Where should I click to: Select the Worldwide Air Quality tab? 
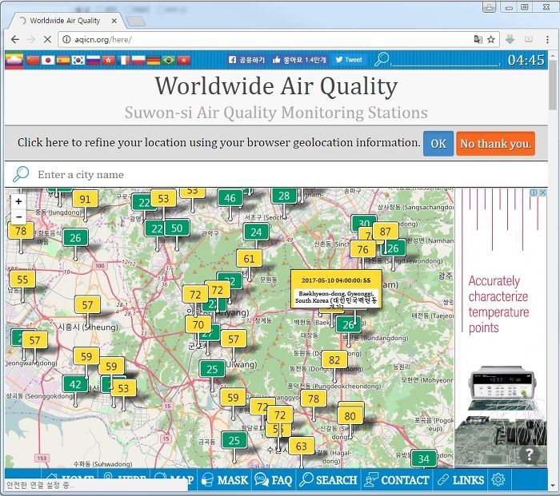(x=64, y=21)
